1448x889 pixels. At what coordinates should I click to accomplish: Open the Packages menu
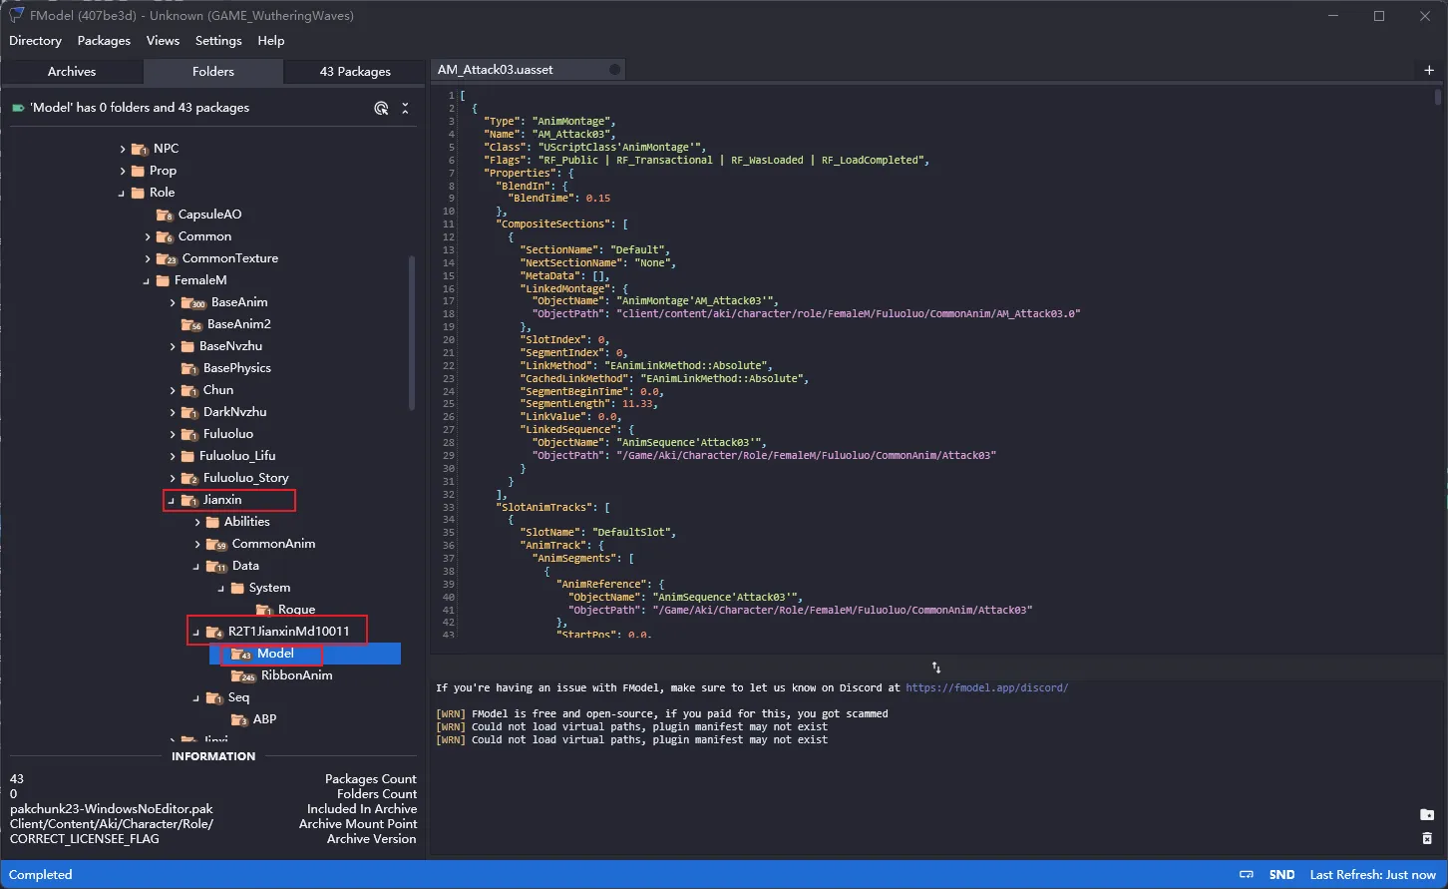104,41
